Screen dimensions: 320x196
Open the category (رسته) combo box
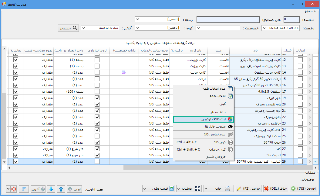pyautogui.click(x=157, y=19)
